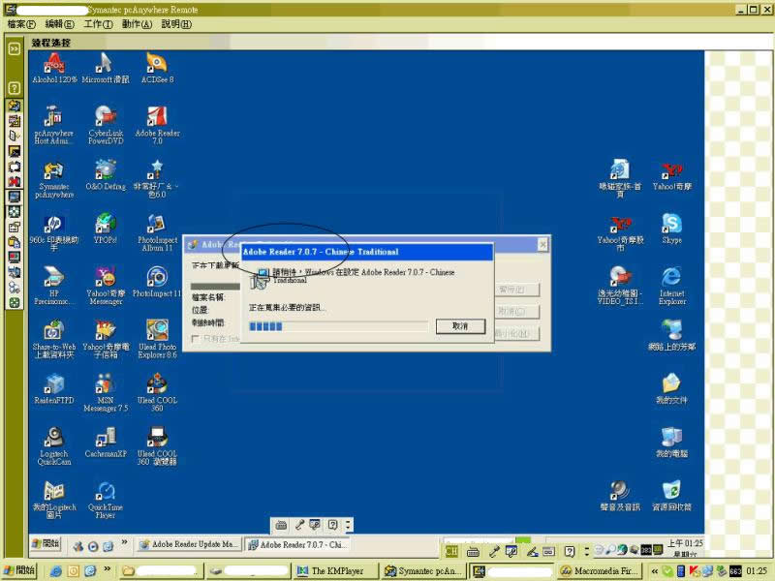Image resolution: width=775 pixels, height=581 pixels.
Task: Click the red X icon in pcAnywhere sidebar
Action: [15, 181]
